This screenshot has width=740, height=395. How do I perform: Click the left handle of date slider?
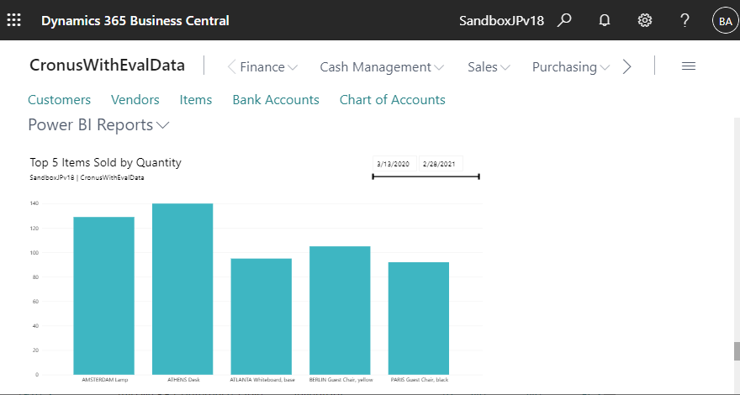(x=373, y=176)
